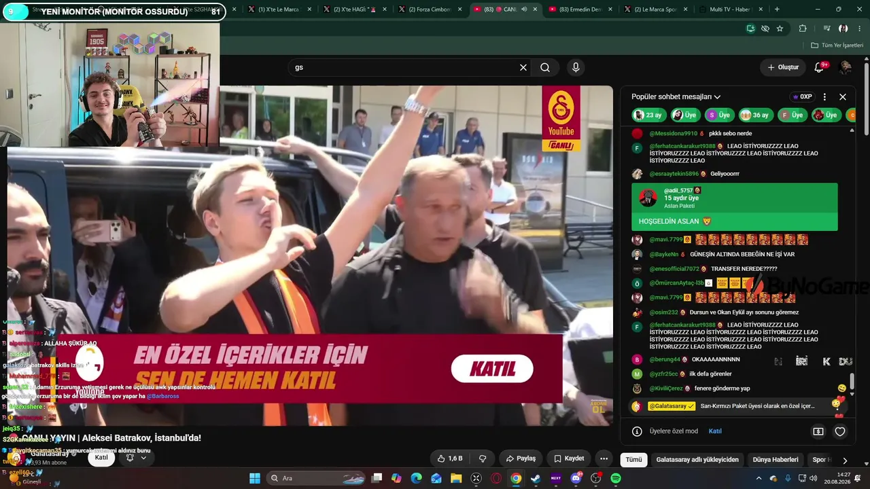Open Microsoft Edge from the taskbar
The height and width of the screenshot is (489, 870).
(416, 478)
